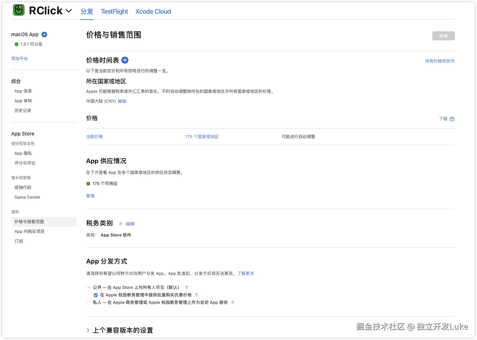The height and width of the screenshot is (340, 477).
Task: Select the 私人 custom app radio
Action: [89, 303]
